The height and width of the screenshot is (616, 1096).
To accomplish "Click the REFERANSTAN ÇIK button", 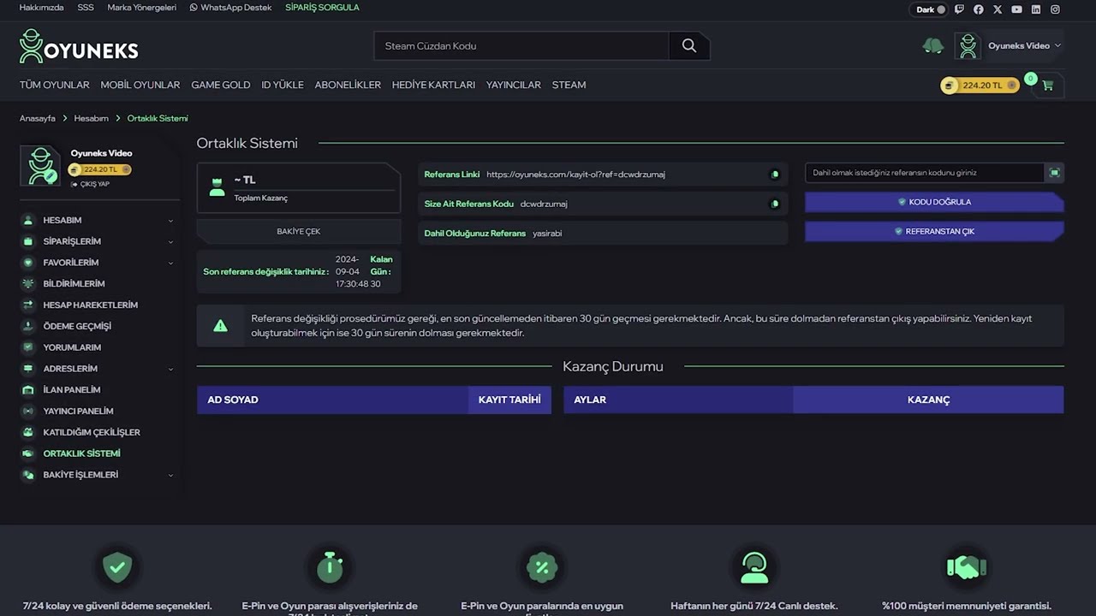I will point(934,231).
